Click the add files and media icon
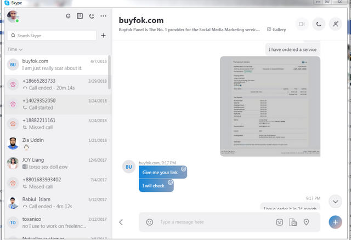The width and height of the screenshot is (351, 240). [293, 222]
